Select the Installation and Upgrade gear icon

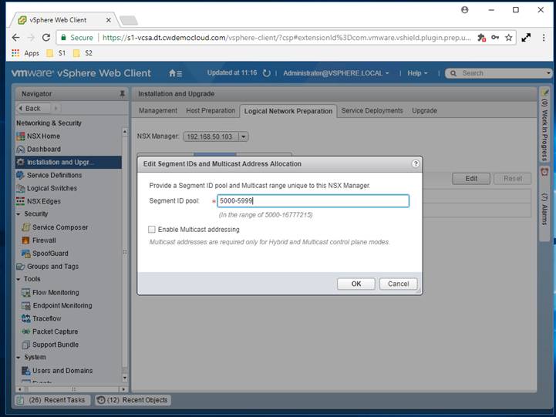click(21, 163)
